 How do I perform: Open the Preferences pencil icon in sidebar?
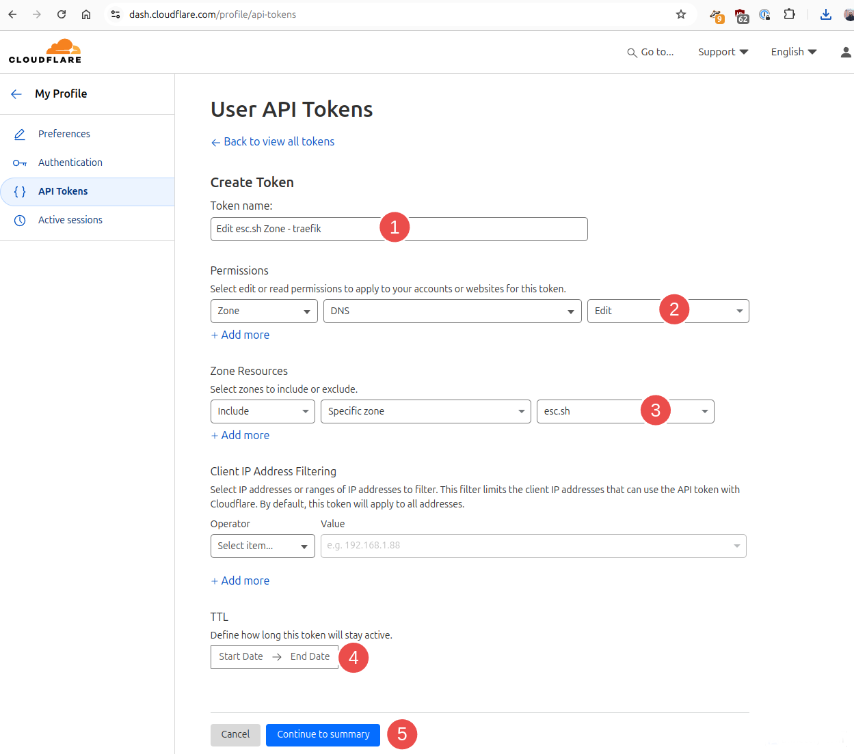[x=21, y=134]
